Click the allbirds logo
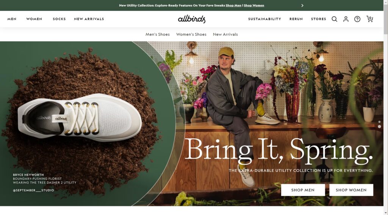The width and height of the screenshot is (388, 215). point(192,19)
